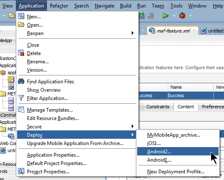The image size is (224, 180).
Task: Close the maf-feature.xml tab
Action: (x=194, y=30)
